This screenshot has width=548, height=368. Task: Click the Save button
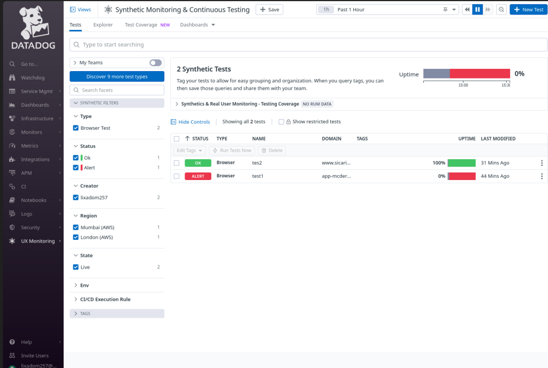click(270, 10)
